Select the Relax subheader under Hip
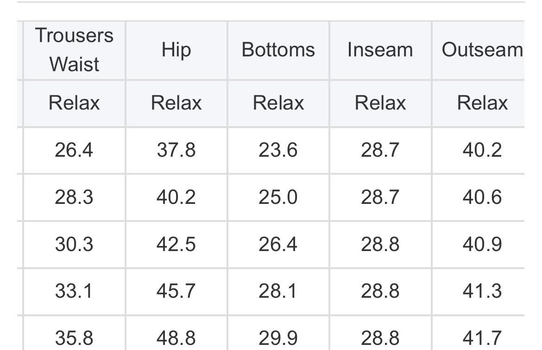 tap(176, 103)
